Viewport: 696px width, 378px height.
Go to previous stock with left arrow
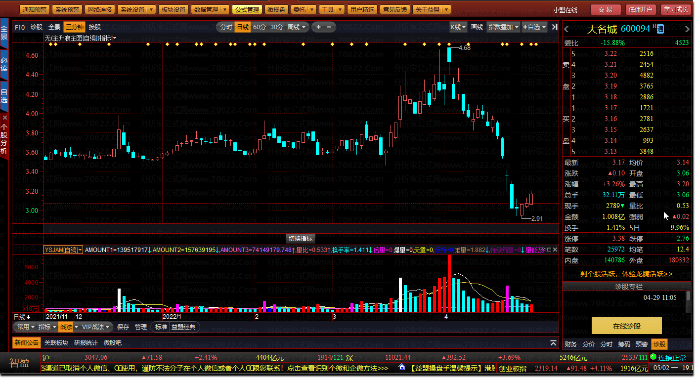point(566,29)
